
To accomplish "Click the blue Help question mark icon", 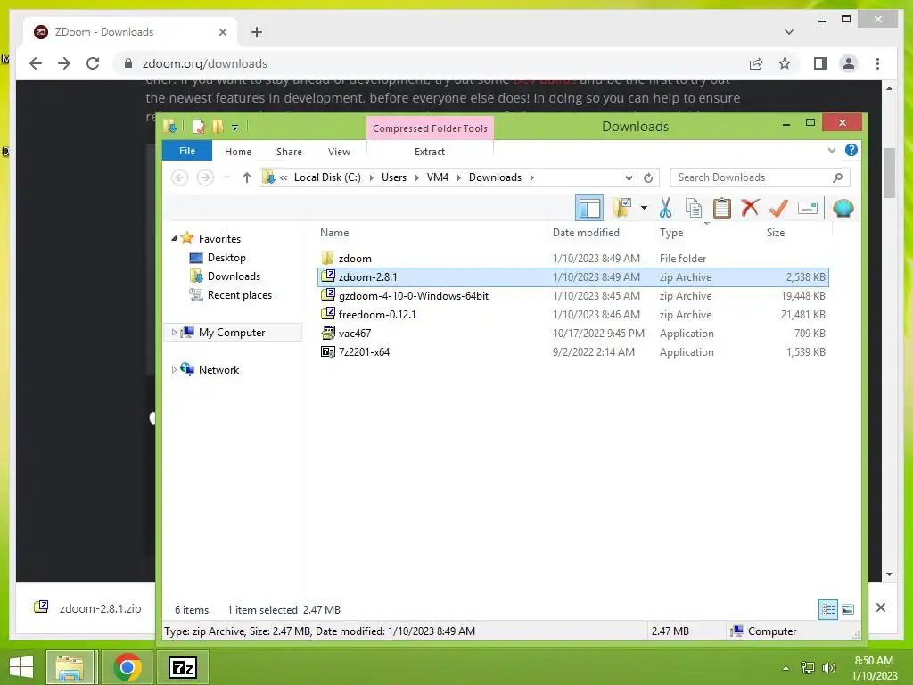I will click(x=851, y=150).
